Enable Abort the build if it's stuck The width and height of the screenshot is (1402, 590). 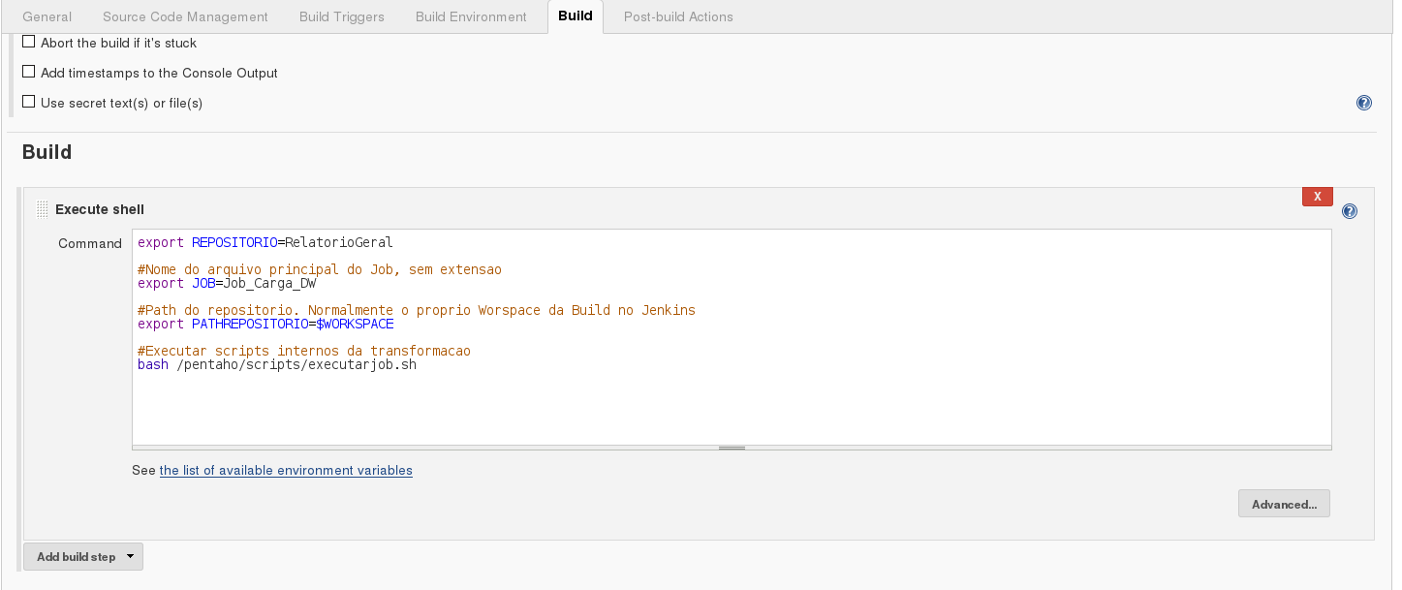point(29,43)
